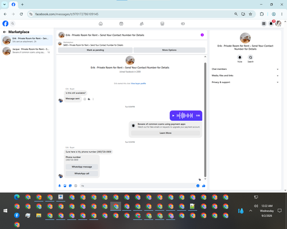Open the More Options button
The width and height of the screenshot is (287, 229).
[169, 50]
